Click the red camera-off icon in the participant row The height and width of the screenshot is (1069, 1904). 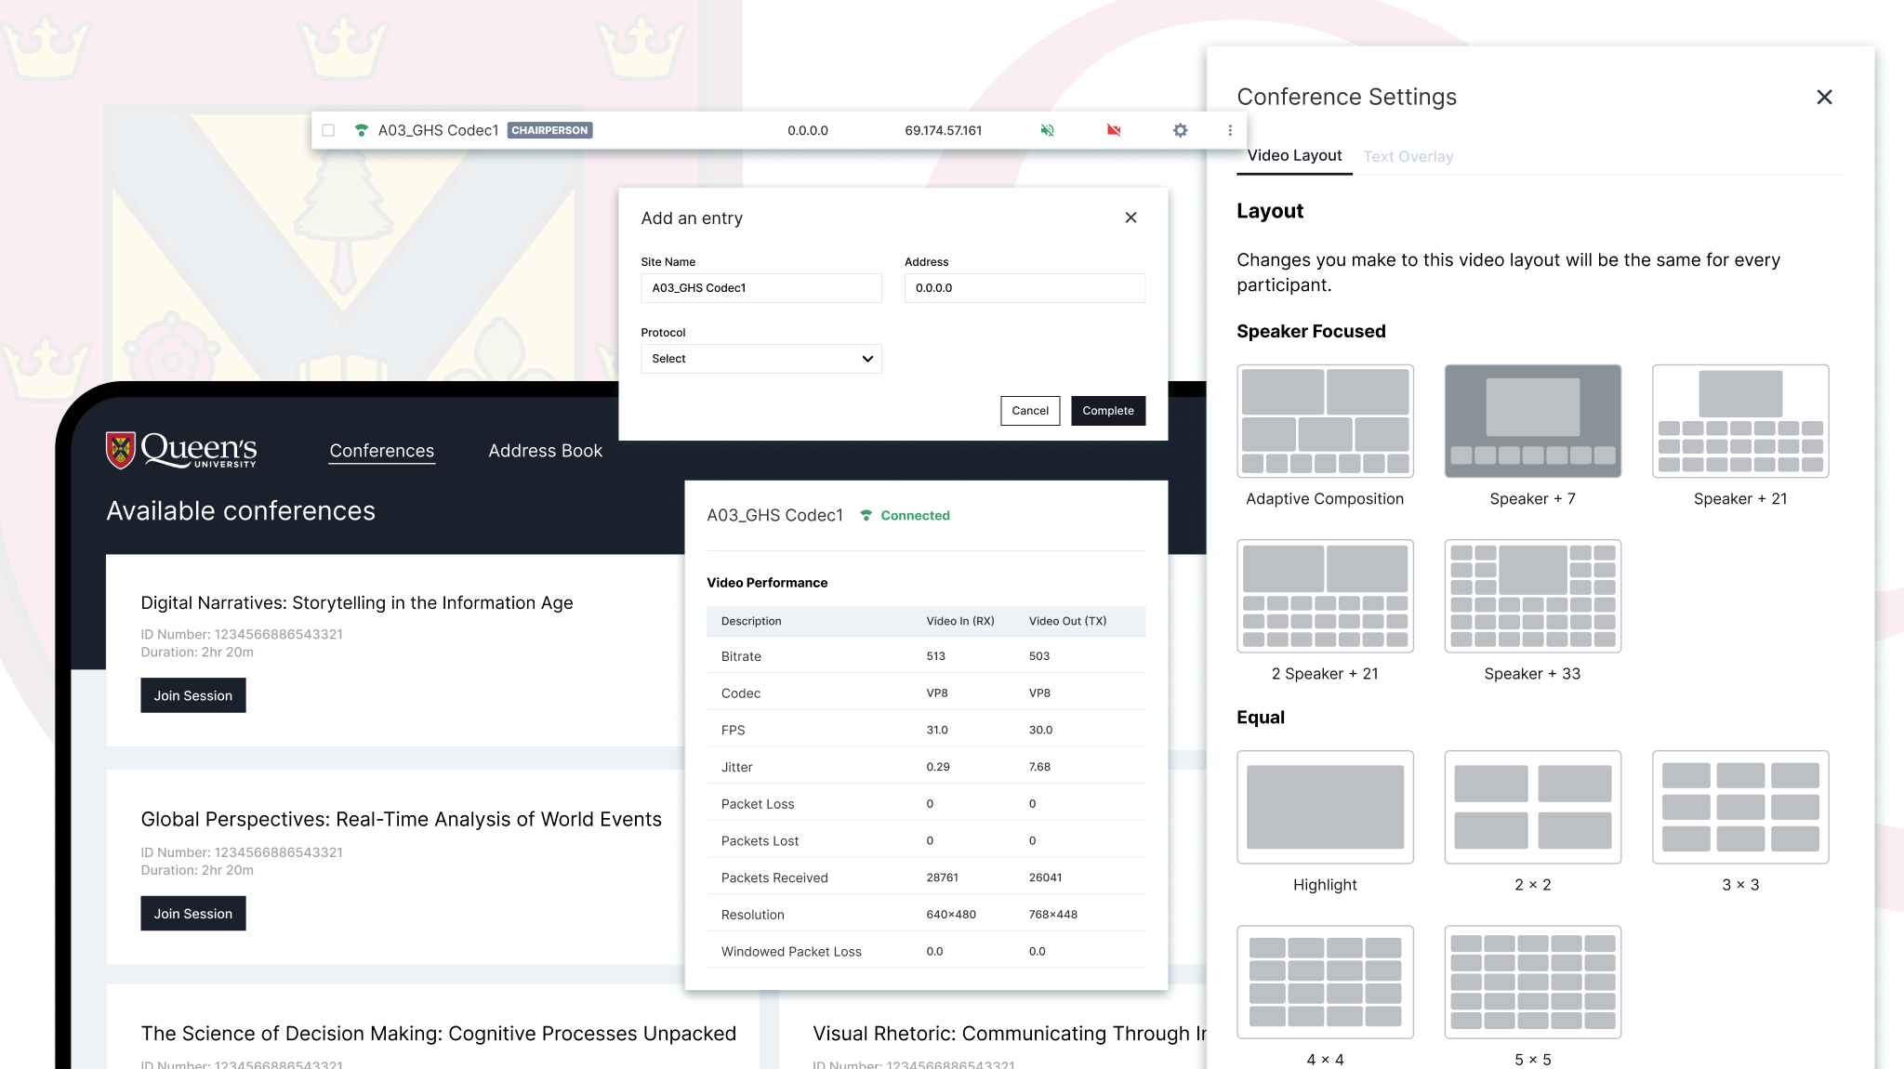(x=1114, y=130)
